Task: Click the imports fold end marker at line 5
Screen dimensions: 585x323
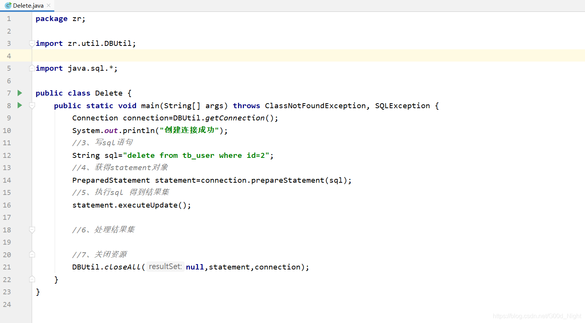Action: [x=32, y=68]
